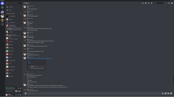The height and width of the screenshot is (97, 174).
Task: Click the Sca name in the chat header
Action: pyautogui.click(x=27, y=3)
